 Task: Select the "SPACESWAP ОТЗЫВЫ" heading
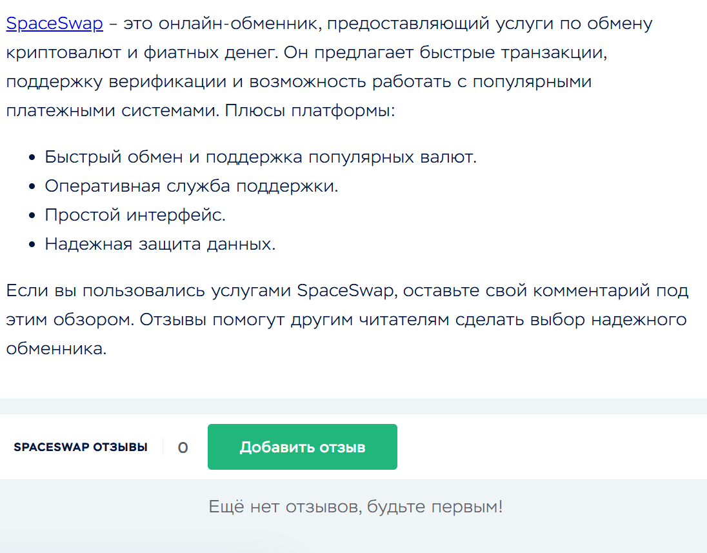click(x=80, y=447)
